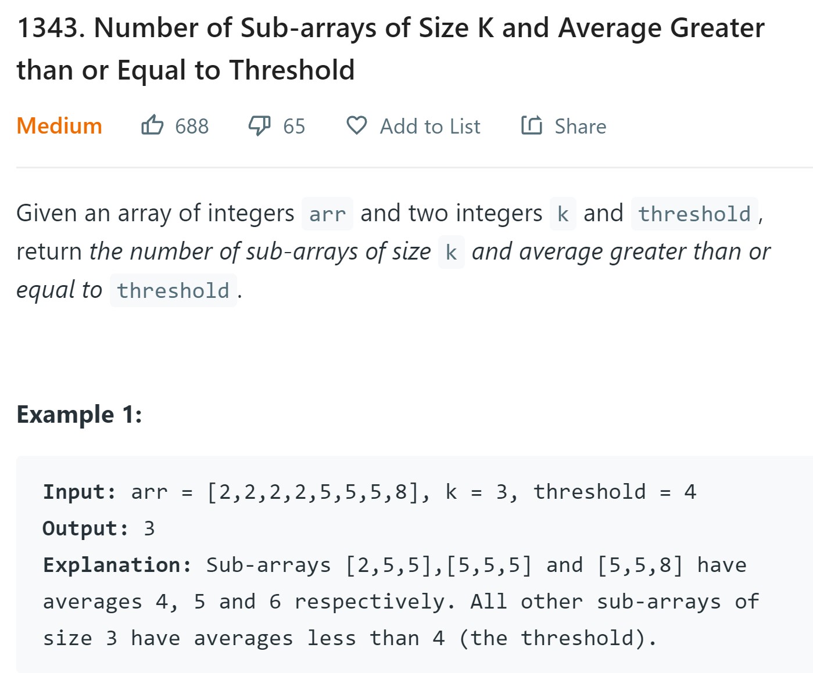Viewport: 813px width, 673px height.
Task: Click the Output line showing 3
Action: click(x=99, y=528)
